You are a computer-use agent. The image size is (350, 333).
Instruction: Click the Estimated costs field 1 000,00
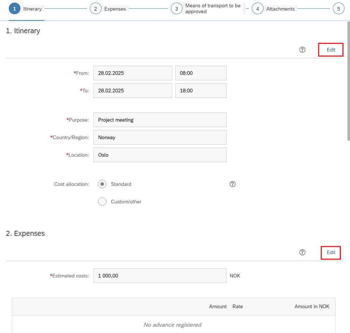[x=160, y=276]
